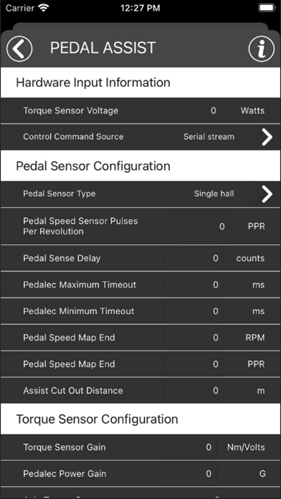Open the Serial stream selection
Screen dimensions: 281x499
coord(209,137)
